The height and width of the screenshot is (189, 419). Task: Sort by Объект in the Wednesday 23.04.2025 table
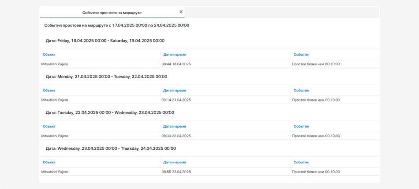(x=49, y=163)
